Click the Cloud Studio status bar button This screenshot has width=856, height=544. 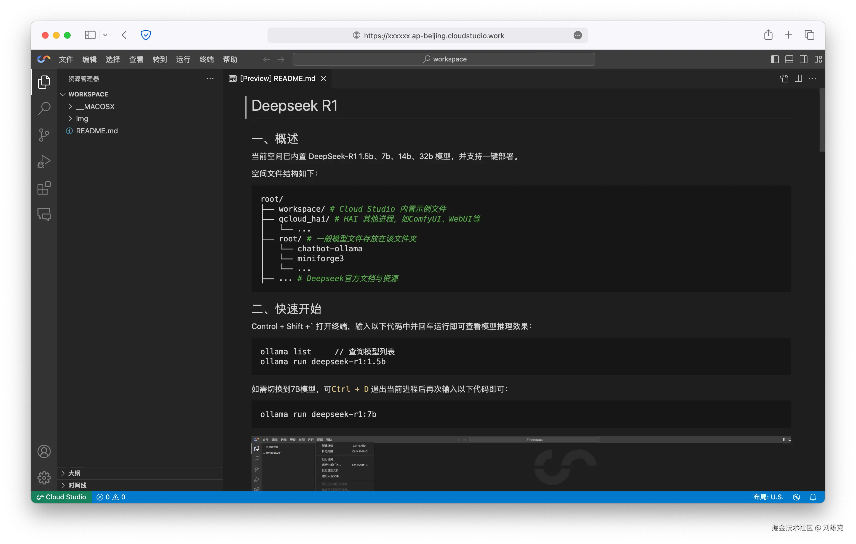61,497
